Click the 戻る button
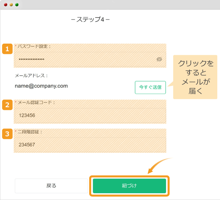 [x=51, y=186]
